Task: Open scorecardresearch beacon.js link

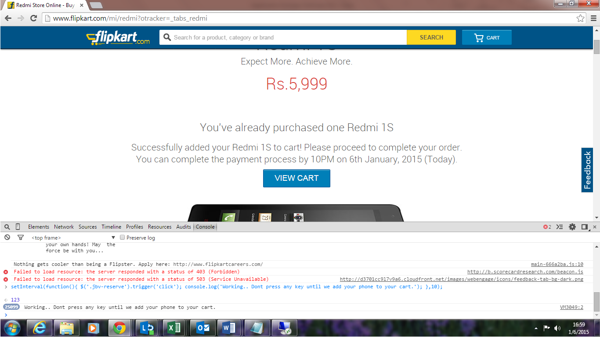Action: coord(525,272)
